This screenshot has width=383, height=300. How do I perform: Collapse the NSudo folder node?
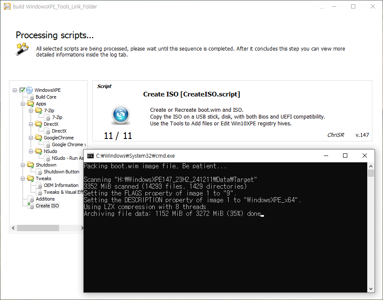(x=31, y=151)
